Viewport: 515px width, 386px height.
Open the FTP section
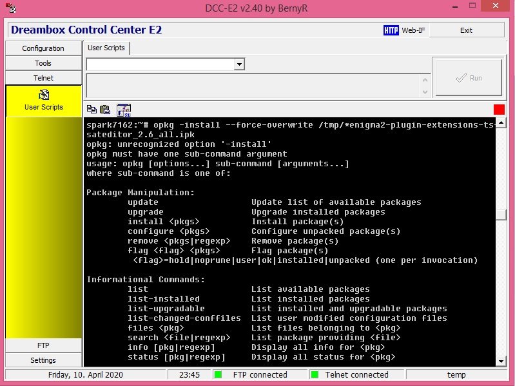[x=43, y=345]
